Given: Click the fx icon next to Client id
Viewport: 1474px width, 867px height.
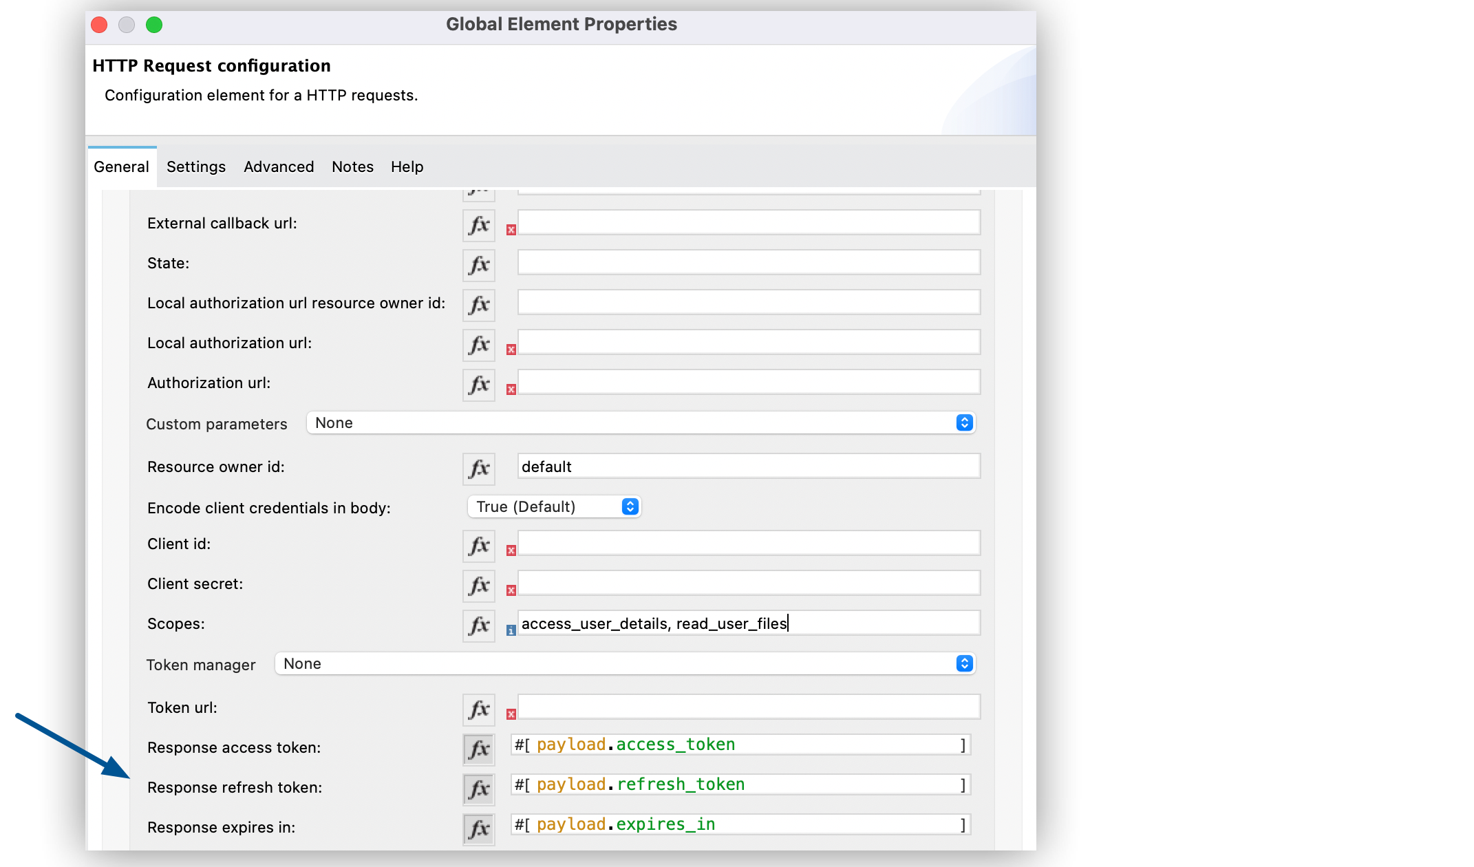Looking at the screenshot, I should (x=478, y=545).
